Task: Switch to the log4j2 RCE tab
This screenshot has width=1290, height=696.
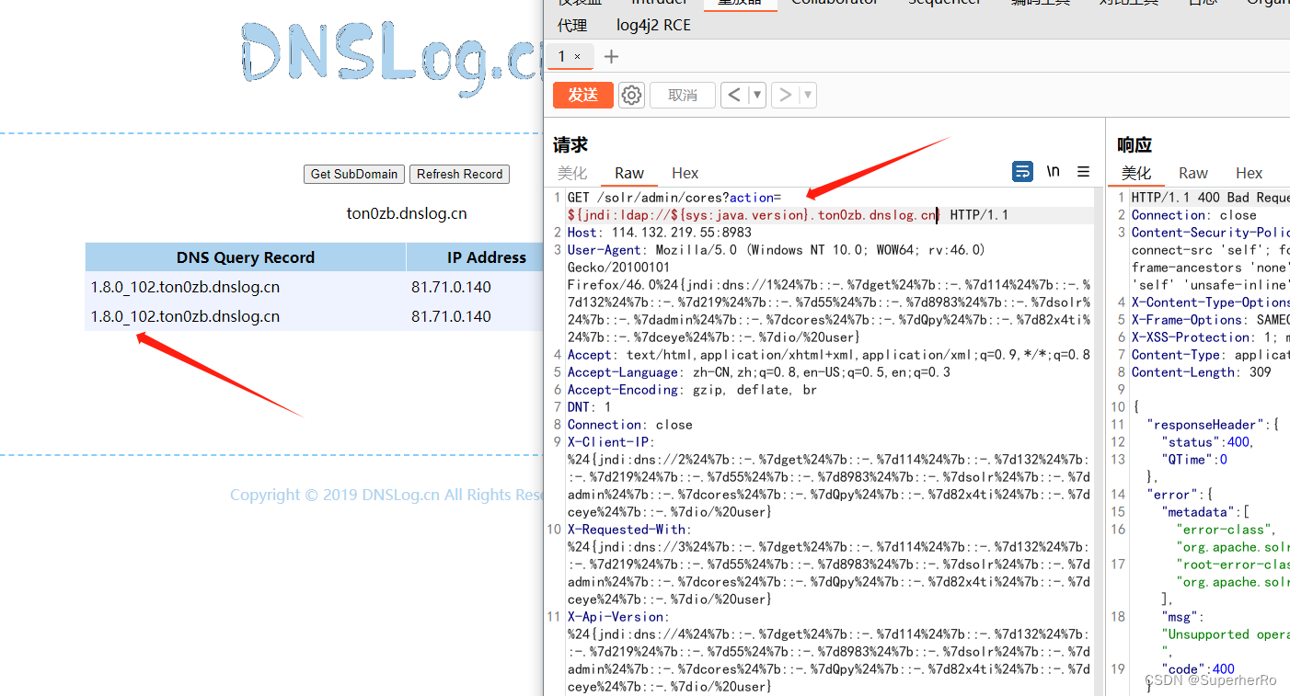Action: [653, 25]
